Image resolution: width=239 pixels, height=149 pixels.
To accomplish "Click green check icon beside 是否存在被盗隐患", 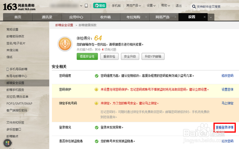I will click(x=97, y=141).
